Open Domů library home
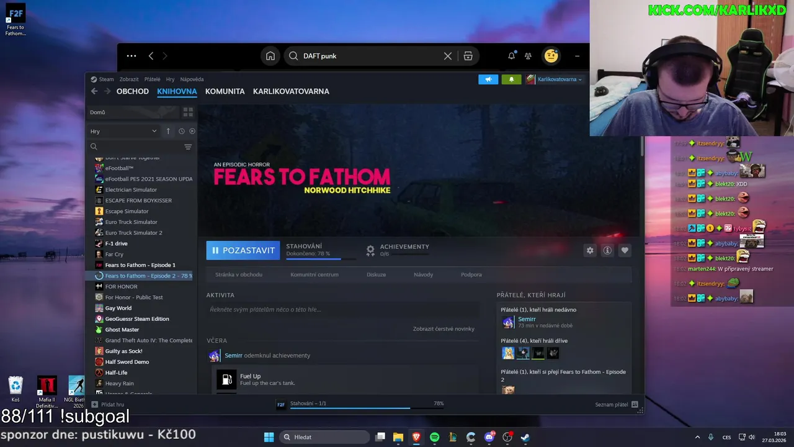This screenshot has width=794, height=447. [x=133, y=112]
